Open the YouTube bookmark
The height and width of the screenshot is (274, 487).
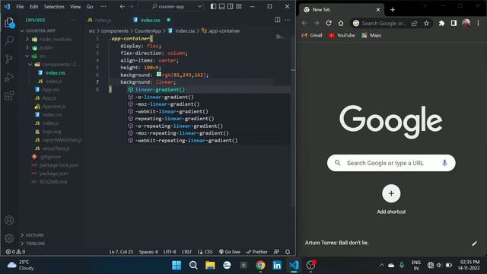[342, 36]
